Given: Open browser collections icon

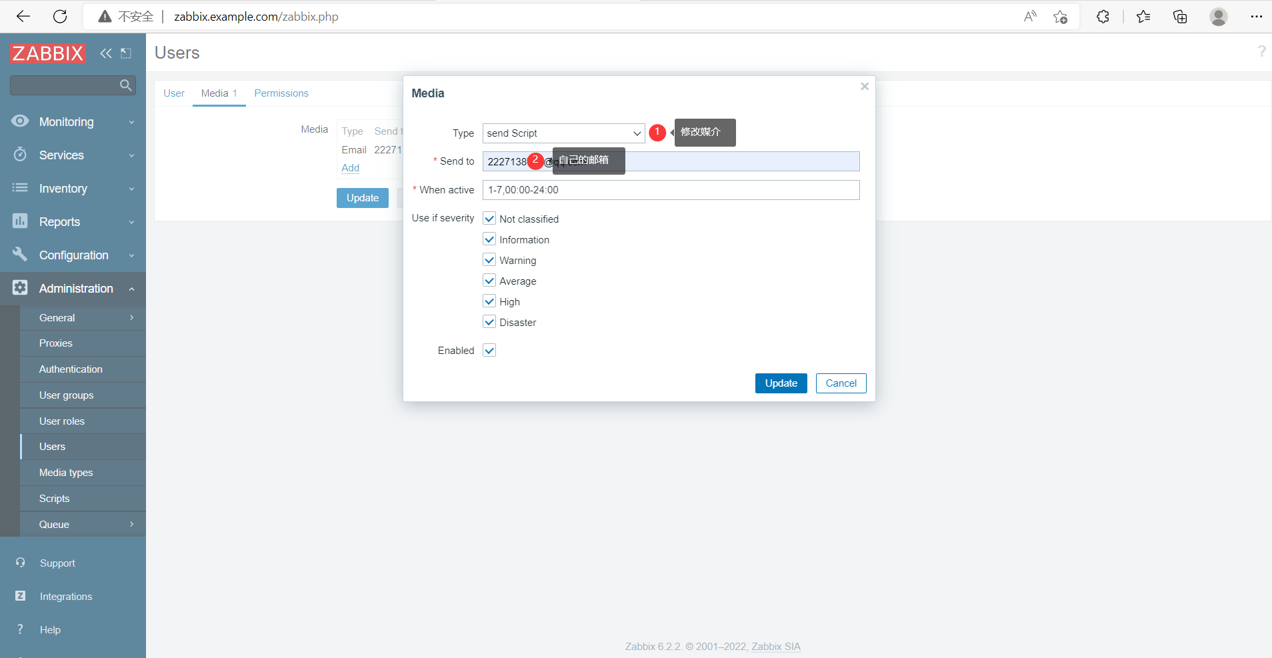Looking at the screenshot, I should pyautogui.click(x=1180, y=17).
